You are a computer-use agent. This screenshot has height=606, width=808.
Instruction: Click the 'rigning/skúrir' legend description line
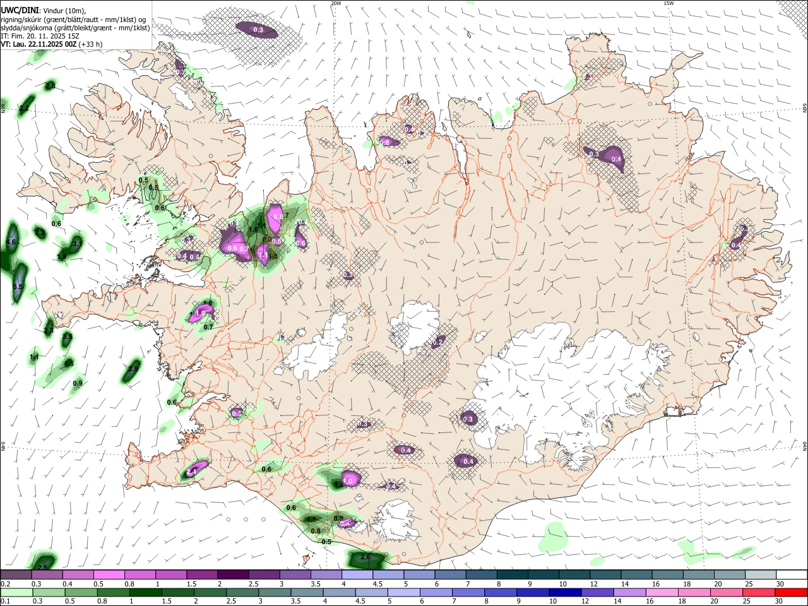[x=73, y=20]
